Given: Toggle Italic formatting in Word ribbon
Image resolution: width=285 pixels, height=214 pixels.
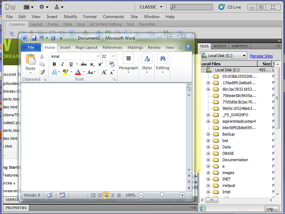Looking at the screenshot, I should [63, 64].
